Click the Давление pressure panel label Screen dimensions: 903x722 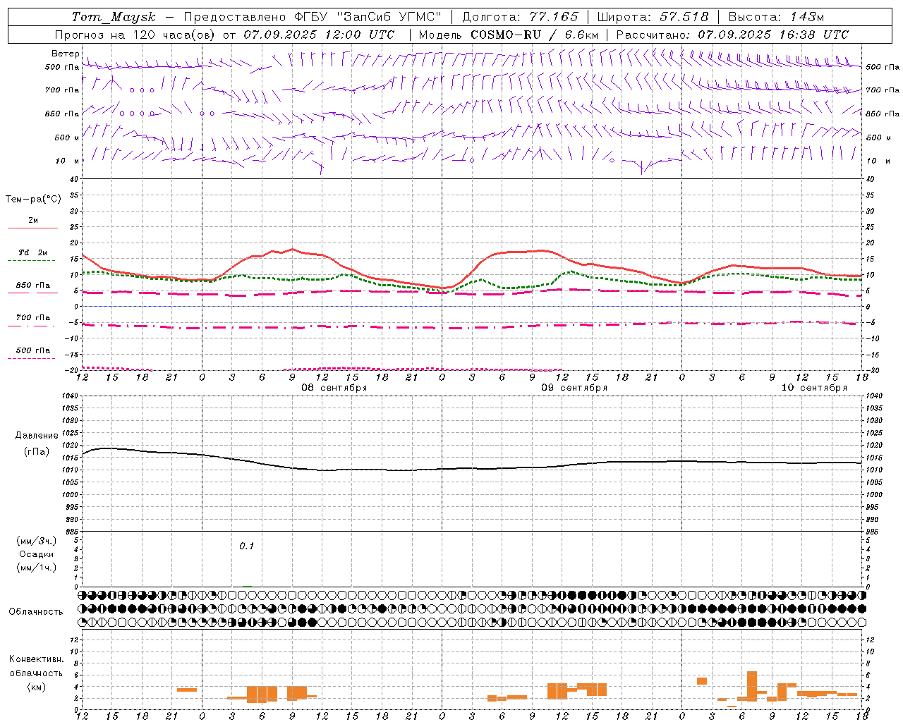[37, 436]
